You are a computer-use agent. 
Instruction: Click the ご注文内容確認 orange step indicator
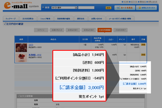[104, 30]
